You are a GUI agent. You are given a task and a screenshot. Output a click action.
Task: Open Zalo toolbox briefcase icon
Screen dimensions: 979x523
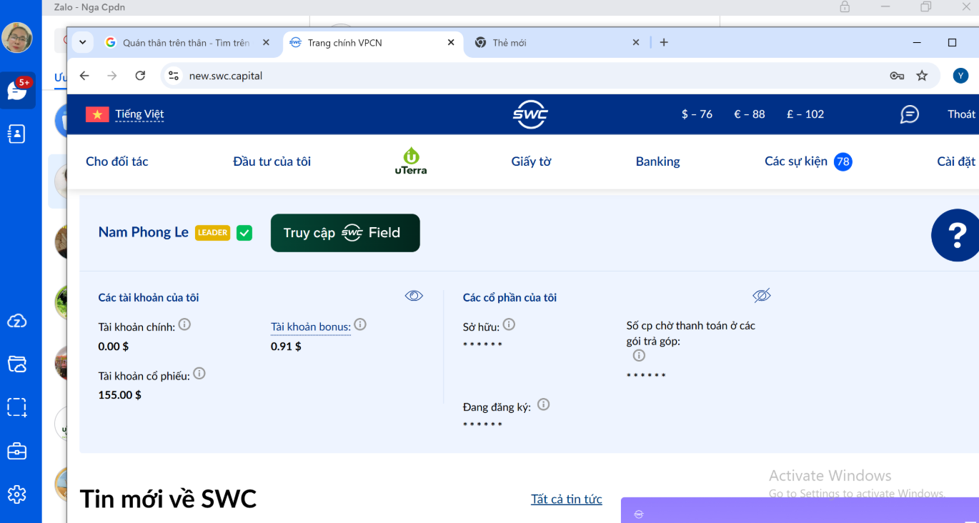point(17,451)
